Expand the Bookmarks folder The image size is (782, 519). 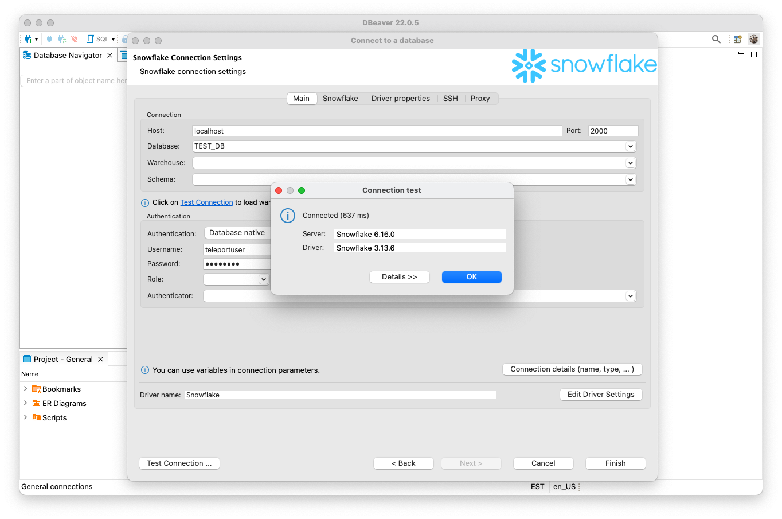[x=25, y=389]
